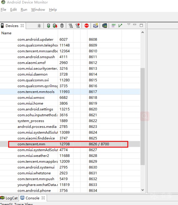Click the Debug selected process bug icon
The width and height of the screenshot is (178, 205).
(39, 26)
